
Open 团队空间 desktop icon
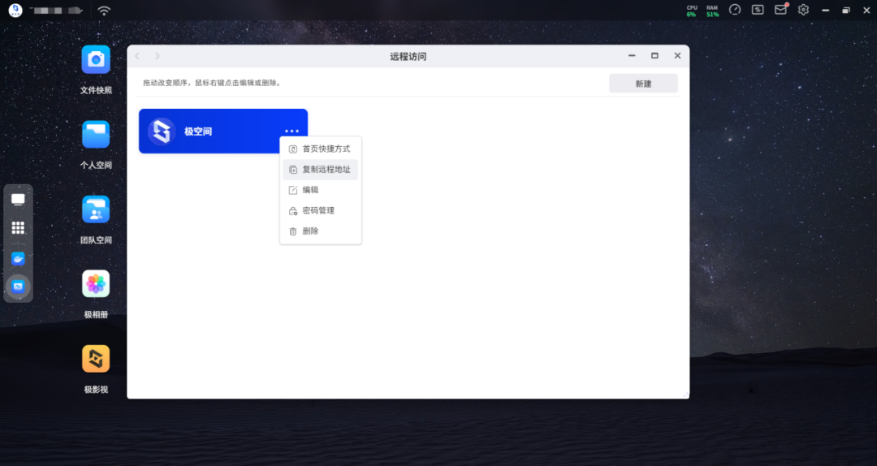point(96,209)
